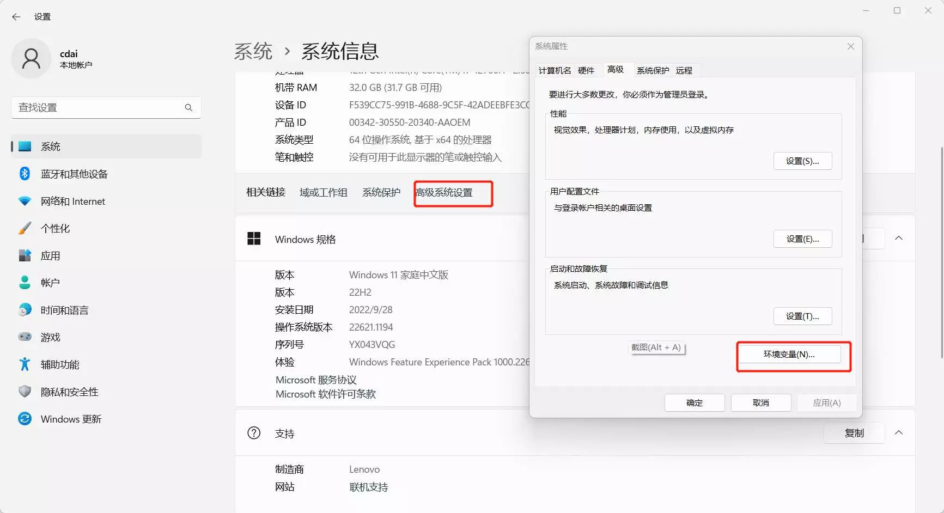This screenshot has width=944, height=513.
Task: Switch to the 硬件 tab
Action: pos(586,70)
